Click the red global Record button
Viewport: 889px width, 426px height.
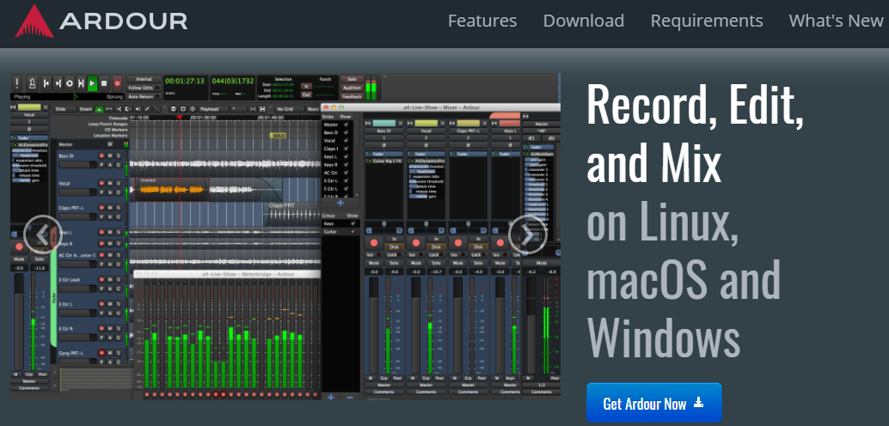(x=118, y=83)
